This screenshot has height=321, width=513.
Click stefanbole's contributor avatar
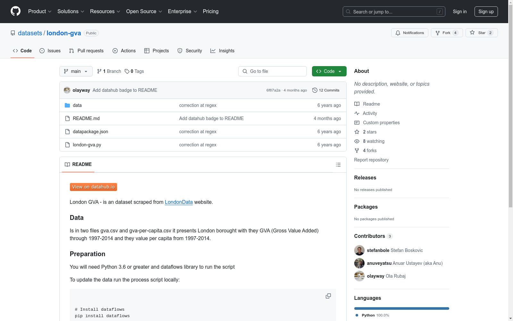(359, 250)
